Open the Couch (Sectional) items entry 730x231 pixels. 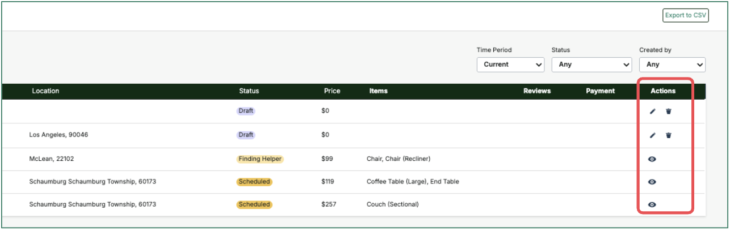pyautogui.click(x=393, y=204)
